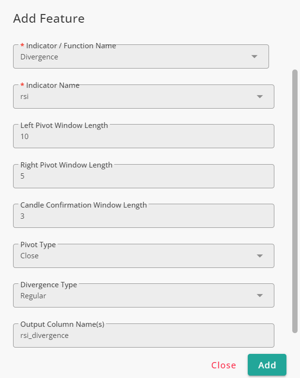Open the Indicator / Function Name combo box
This screenshot has height=378, width=300.
tap(141, 56)
